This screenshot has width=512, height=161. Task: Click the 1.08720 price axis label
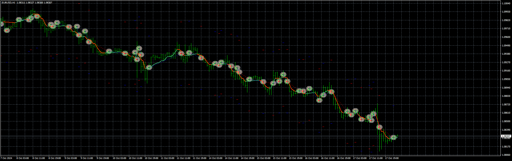click(506, 104)
